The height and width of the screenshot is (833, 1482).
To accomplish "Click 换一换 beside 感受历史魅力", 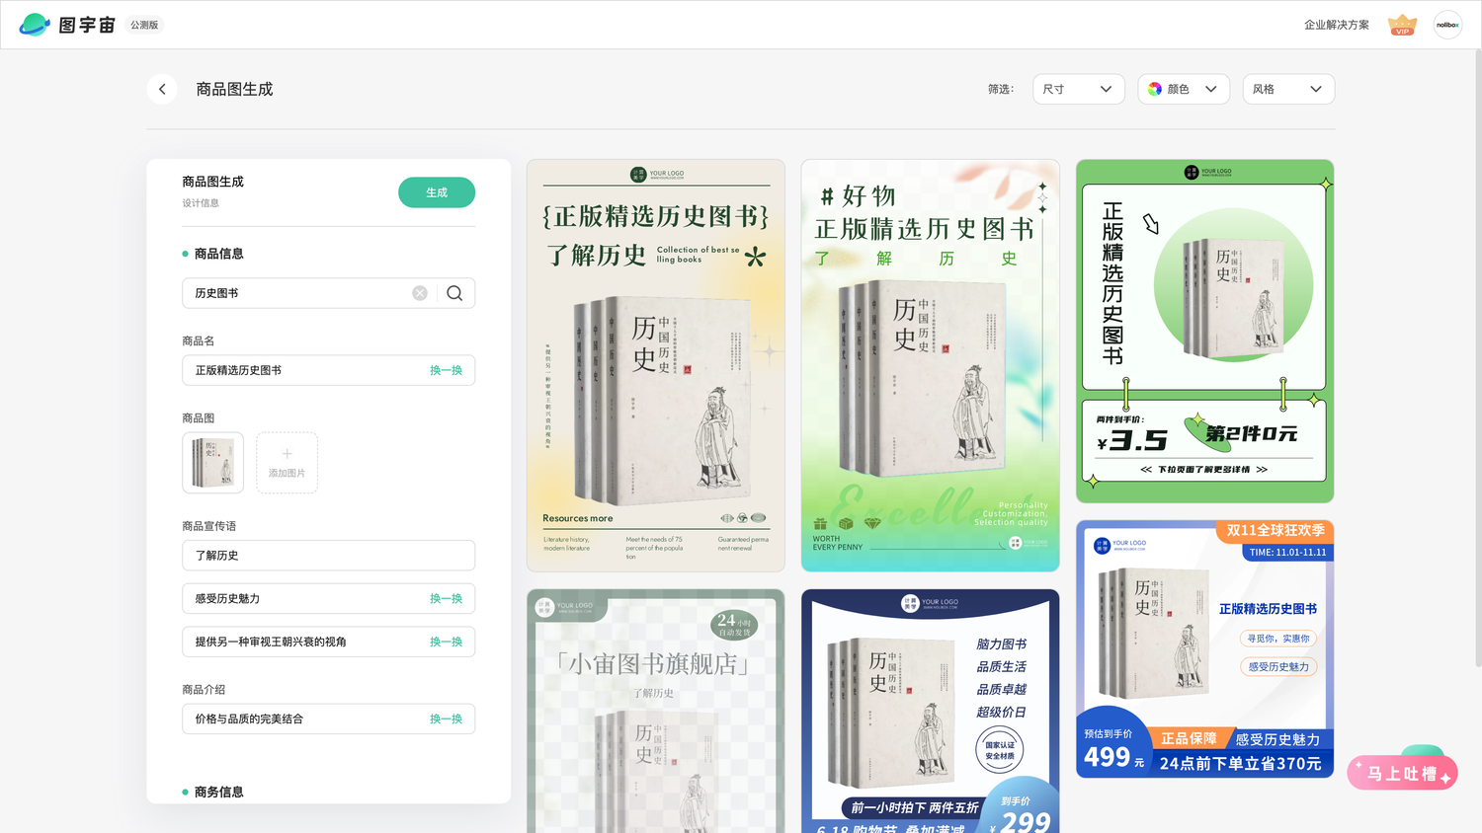I will (446, 599).
